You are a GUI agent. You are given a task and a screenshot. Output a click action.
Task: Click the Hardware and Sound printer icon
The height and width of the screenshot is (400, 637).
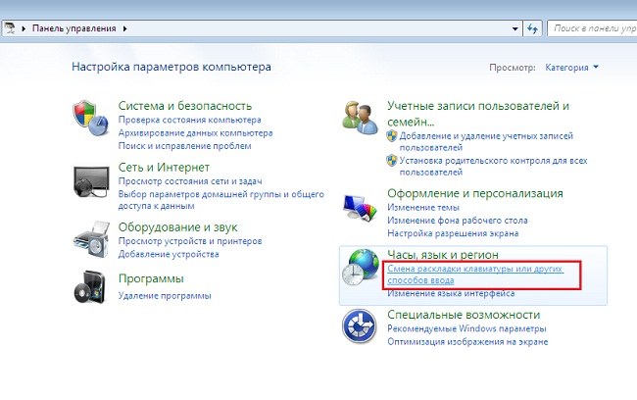click(91, 239)
